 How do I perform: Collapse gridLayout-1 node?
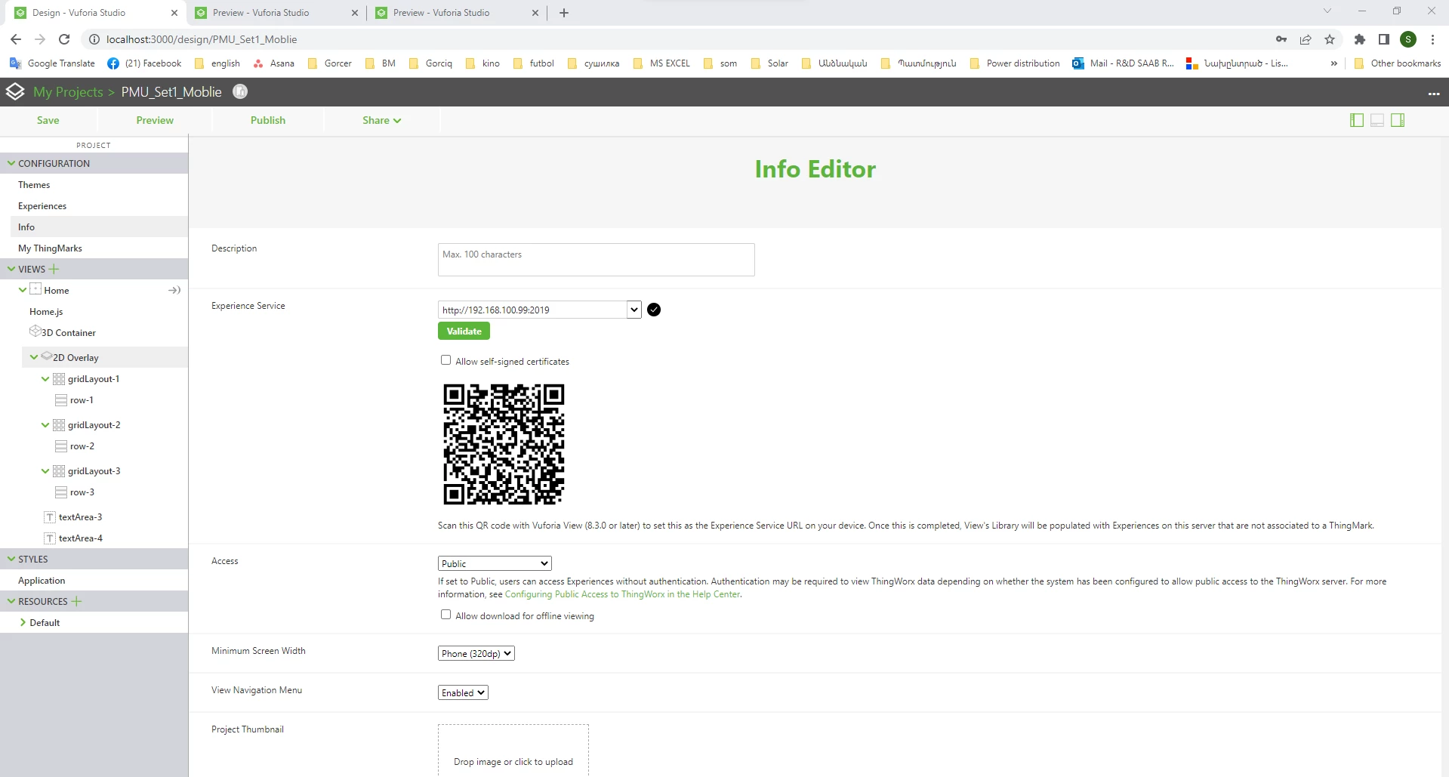pos(45,379)
